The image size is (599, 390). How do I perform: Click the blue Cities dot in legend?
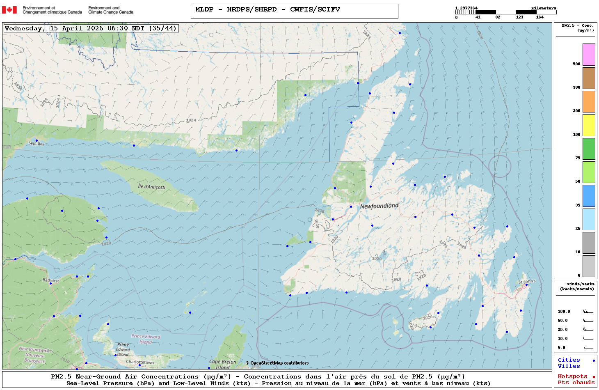594,360
